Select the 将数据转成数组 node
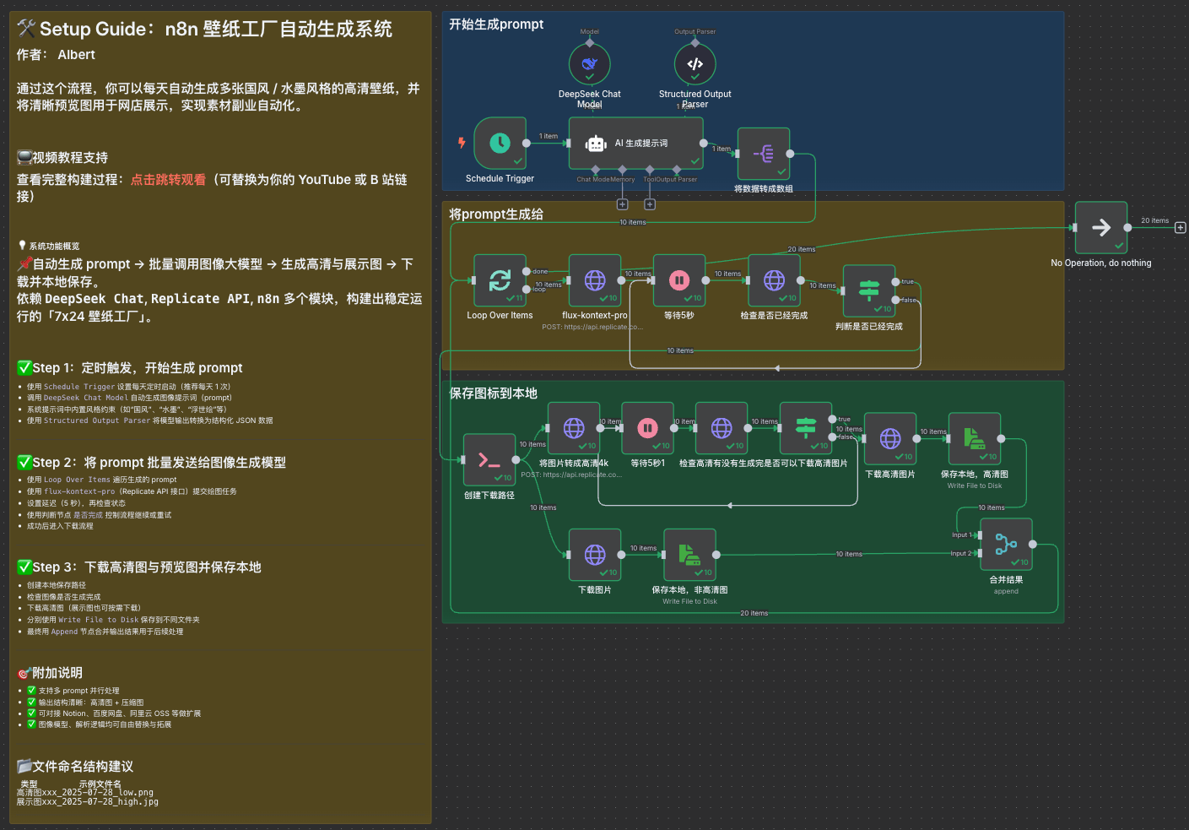 [x=763, y=153]
